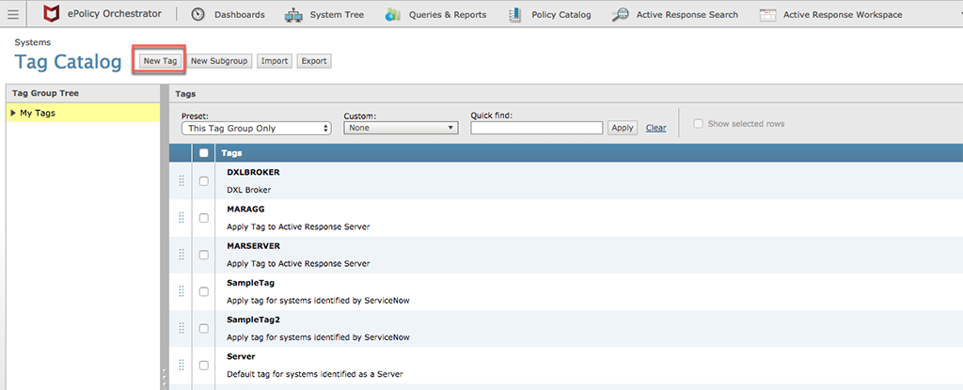Click into the Quick find input field

click(x=536, y=128)
